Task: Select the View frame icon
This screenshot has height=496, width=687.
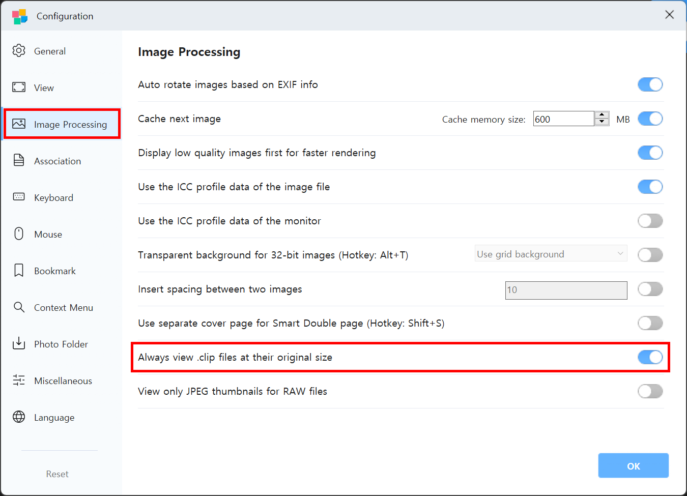Action: click(x=19, y=87)
